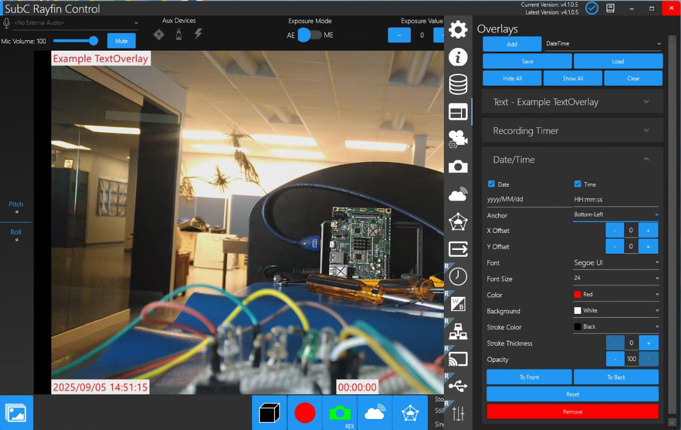Viewport: 681px width, 430px height.
Task: Open the Font Segoe UI dropdown
Action: pyautogui.click(x=616, y=263)
